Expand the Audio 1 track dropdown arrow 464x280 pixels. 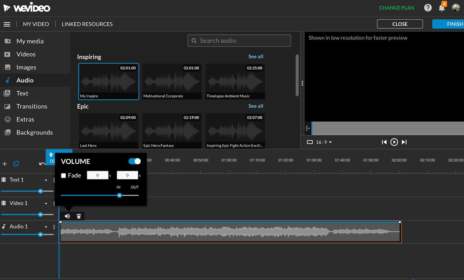(x=46, y=227)
